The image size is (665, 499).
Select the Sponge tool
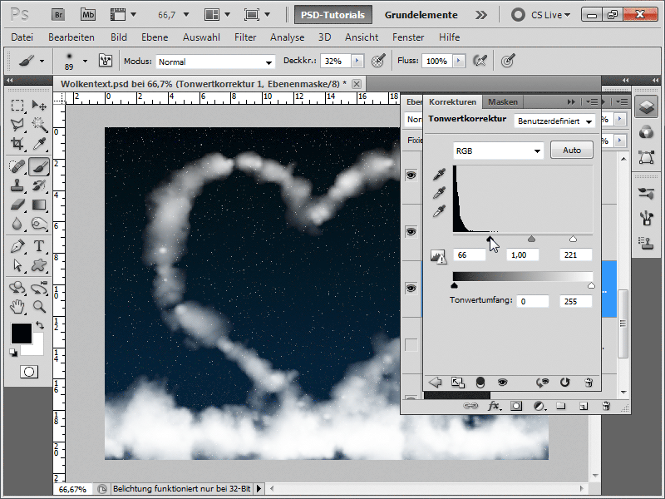(x=39, y=224)
